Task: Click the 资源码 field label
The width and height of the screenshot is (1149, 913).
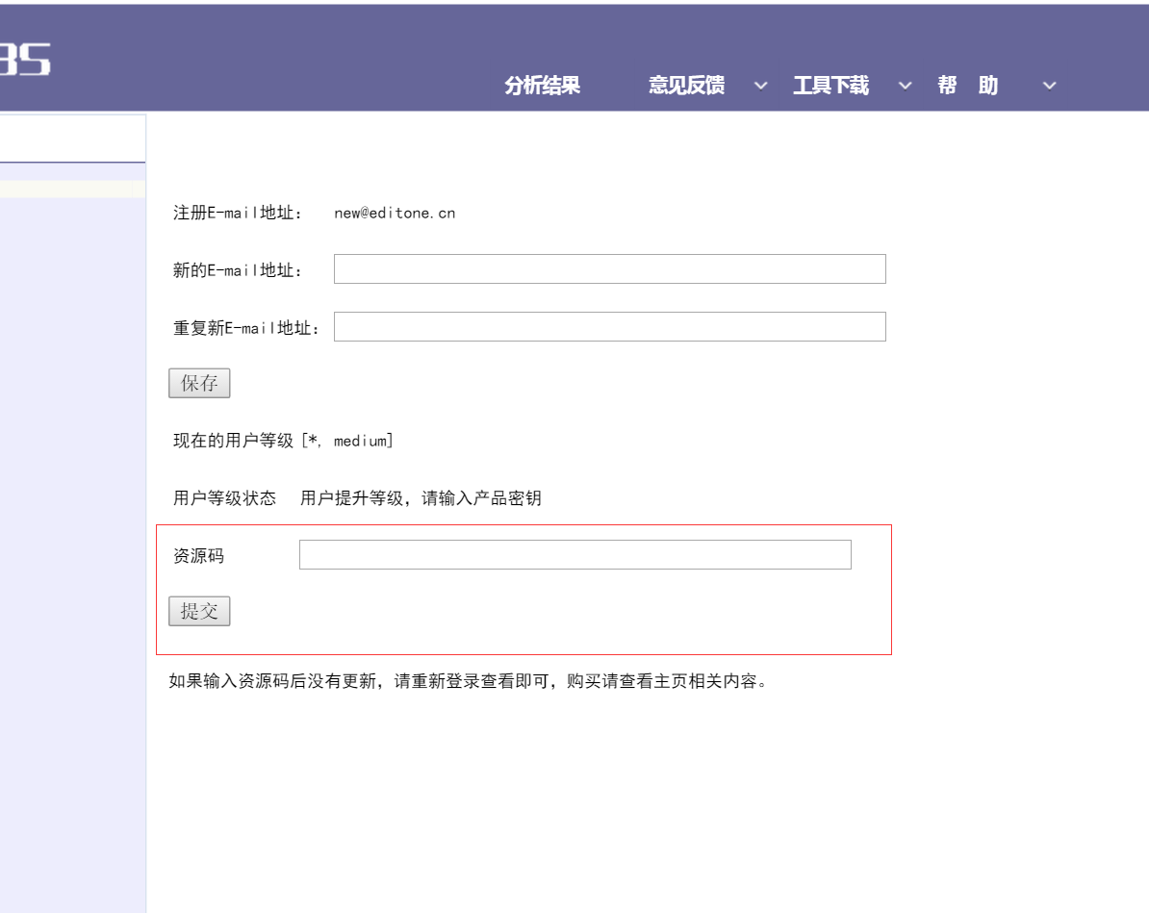Action: tap(198, 556)
